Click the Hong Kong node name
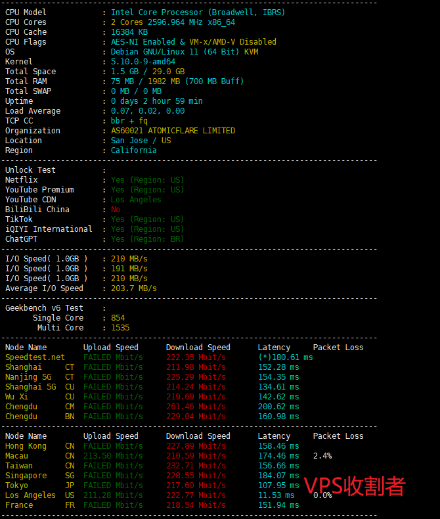The height and width of the screenshot is (519, 440). tap(26, 446)
